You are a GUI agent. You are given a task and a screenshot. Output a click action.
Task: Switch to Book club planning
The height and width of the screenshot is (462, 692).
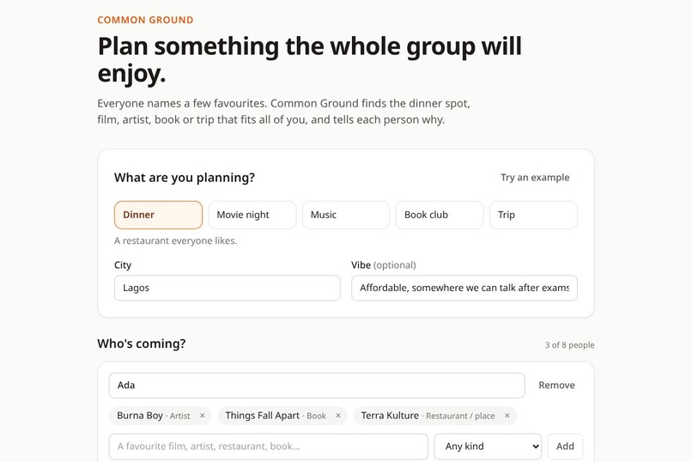point(440,215)
